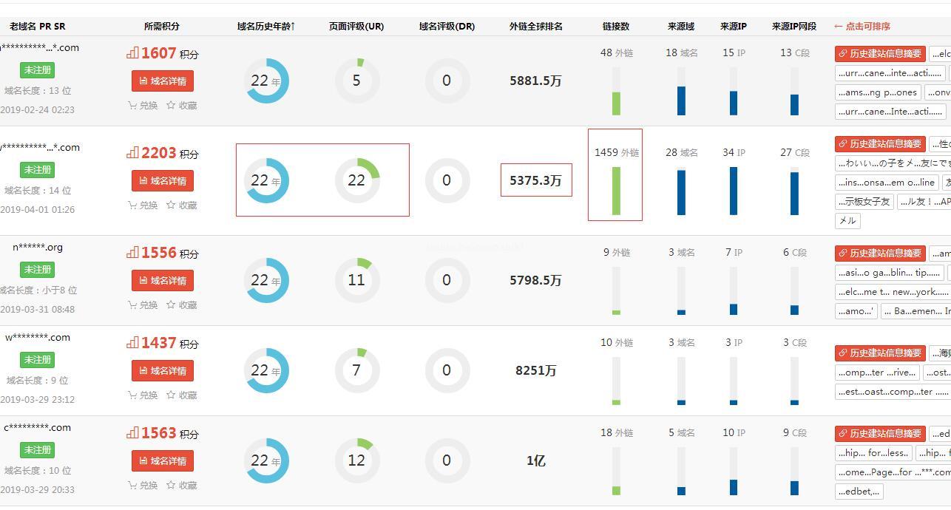The width and height of the screenshot is (951, 510).
Task: Click the bar chart icon beside 2203 积分
Action: (x=132, y=153)
